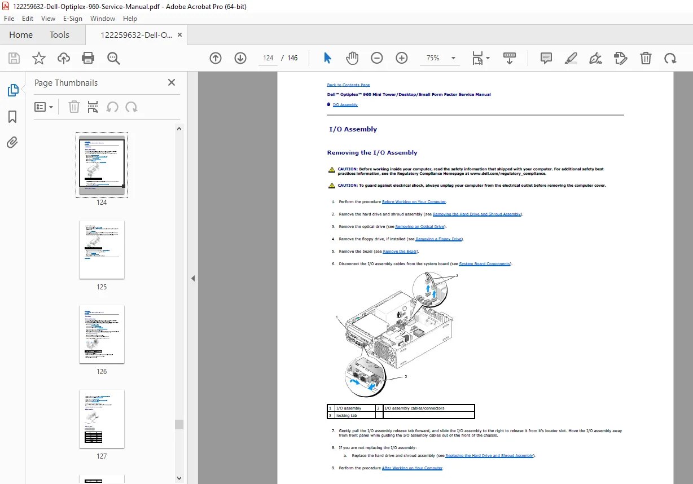Open the Removing a Floppy Drive link

pos(439,239)
